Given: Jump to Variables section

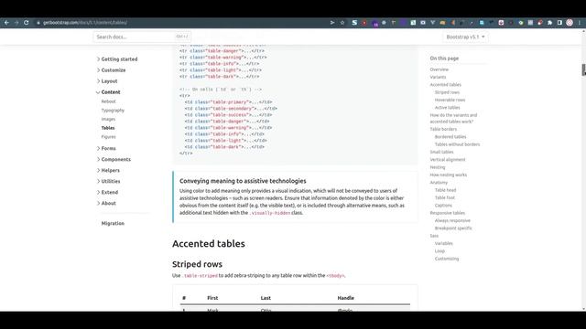Looking at the screenshot, I should click(x=443, y=244).
